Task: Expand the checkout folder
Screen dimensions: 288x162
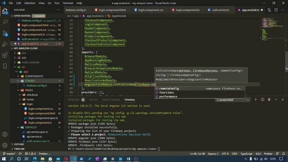Action: [x=32, y=95]
